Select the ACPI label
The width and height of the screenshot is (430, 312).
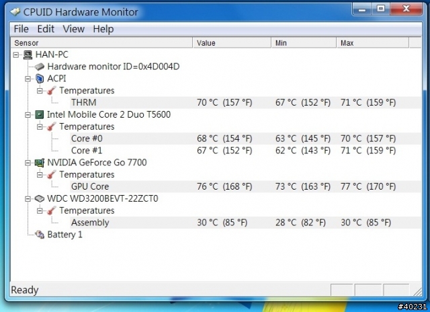(56, 79)
